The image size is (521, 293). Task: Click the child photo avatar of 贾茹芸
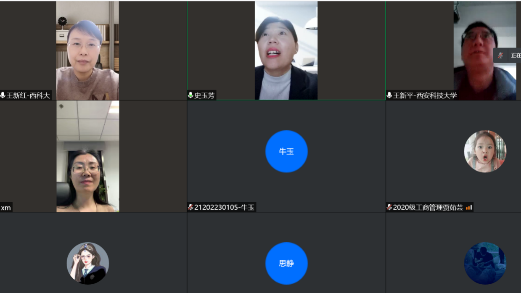(x=485, y=151)
